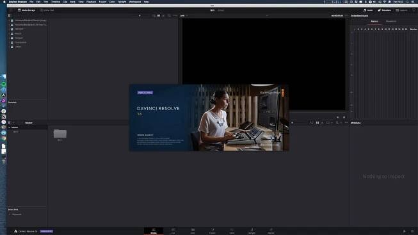Click the jump to last frame viewer control

point(344,117)
